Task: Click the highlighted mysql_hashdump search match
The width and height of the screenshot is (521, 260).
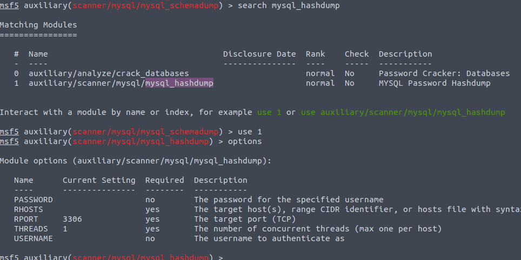Action: [x=179, y=83]
